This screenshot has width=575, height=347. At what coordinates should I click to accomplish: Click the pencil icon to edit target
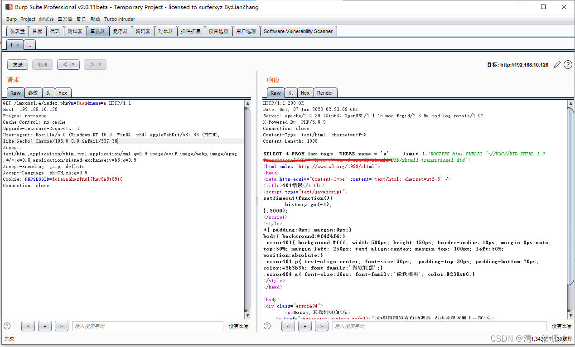click(x=557, y=65)
